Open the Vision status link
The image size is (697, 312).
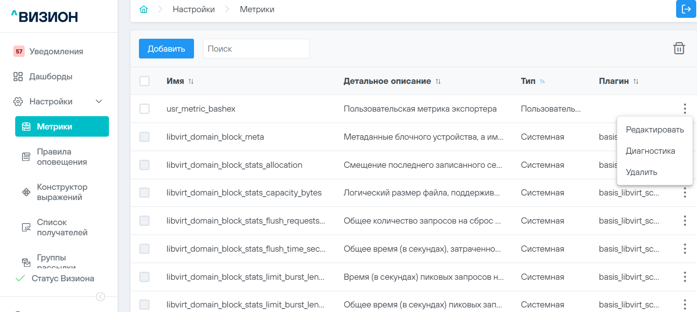[63, 278]
